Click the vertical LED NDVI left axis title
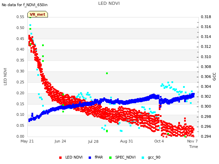Viewport: 219px width, 164px height. point(5,77)
